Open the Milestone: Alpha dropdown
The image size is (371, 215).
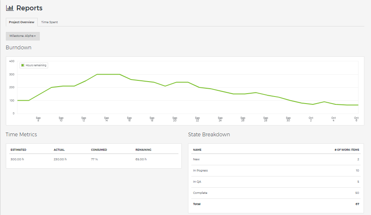coord(23,36)
